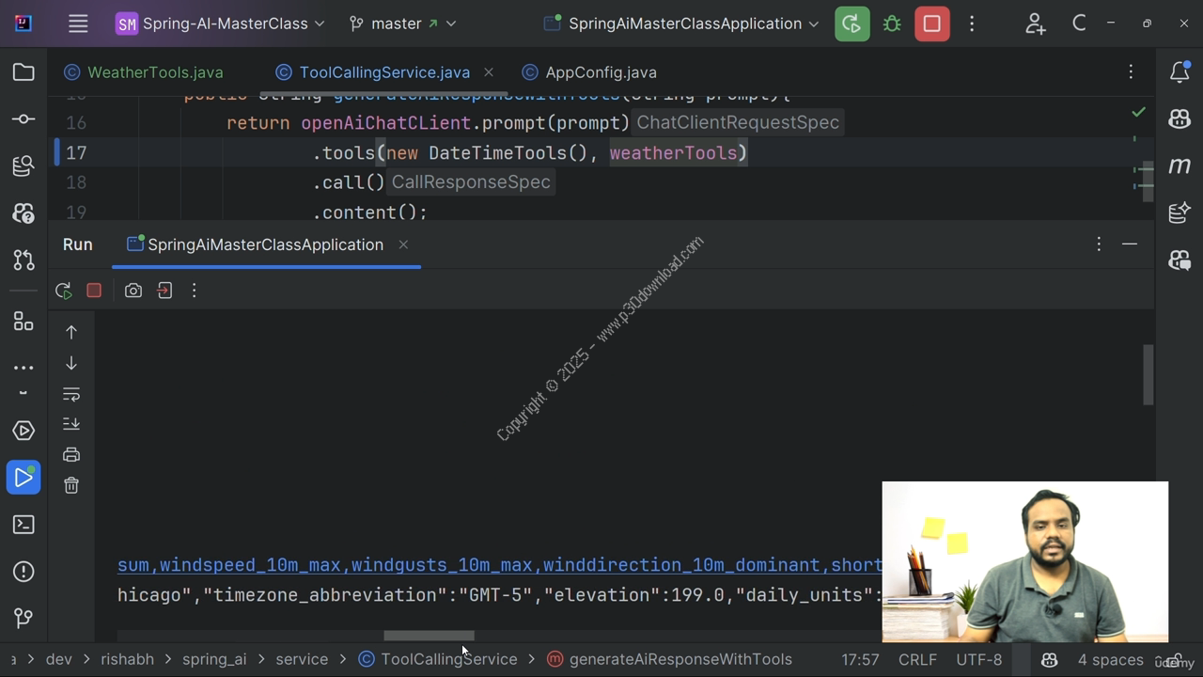Toggle soft-wrap in the console output
The width and height of the screenshot is (1203, 677).
pyautogui.click(x=71, y=394)
